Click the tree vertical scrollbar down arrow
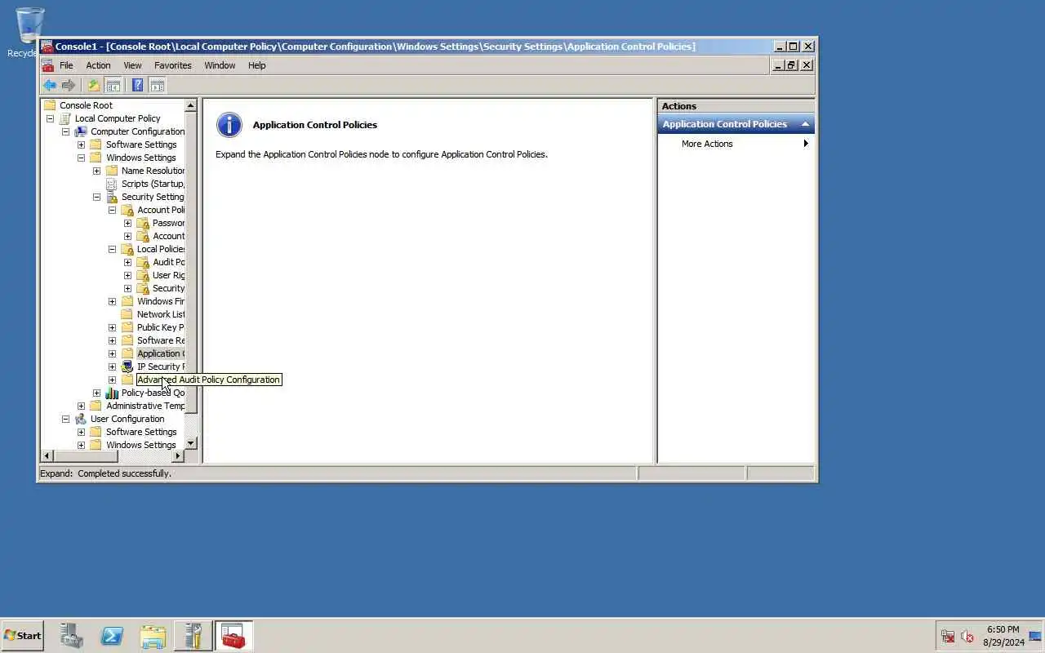Viewport: 1045px width, 653px height. [191, 443]
